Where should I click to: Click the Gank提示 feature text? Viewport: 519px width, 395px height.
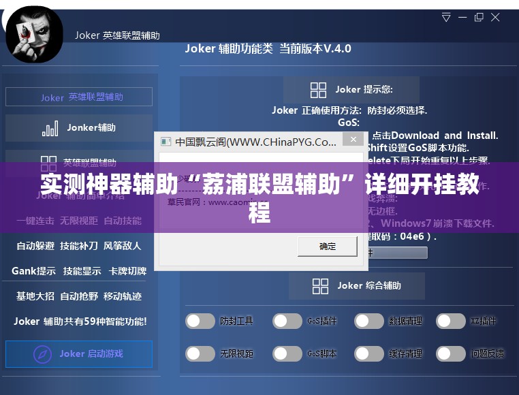pyautogui.click(x=34, y=271)
